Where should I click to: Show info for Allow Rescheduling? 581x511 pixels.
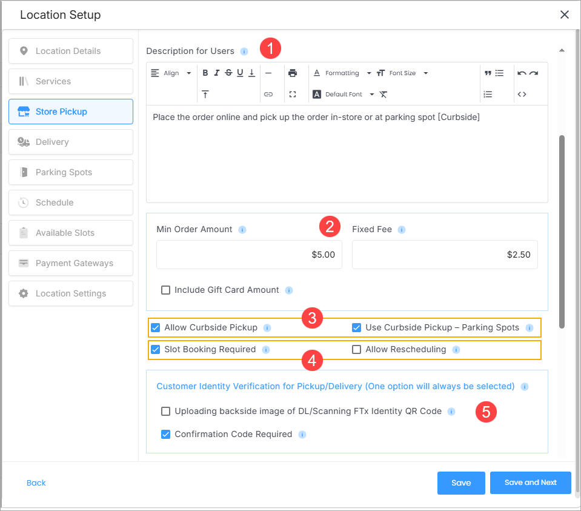pyautogui.click(x=456, y=350)
